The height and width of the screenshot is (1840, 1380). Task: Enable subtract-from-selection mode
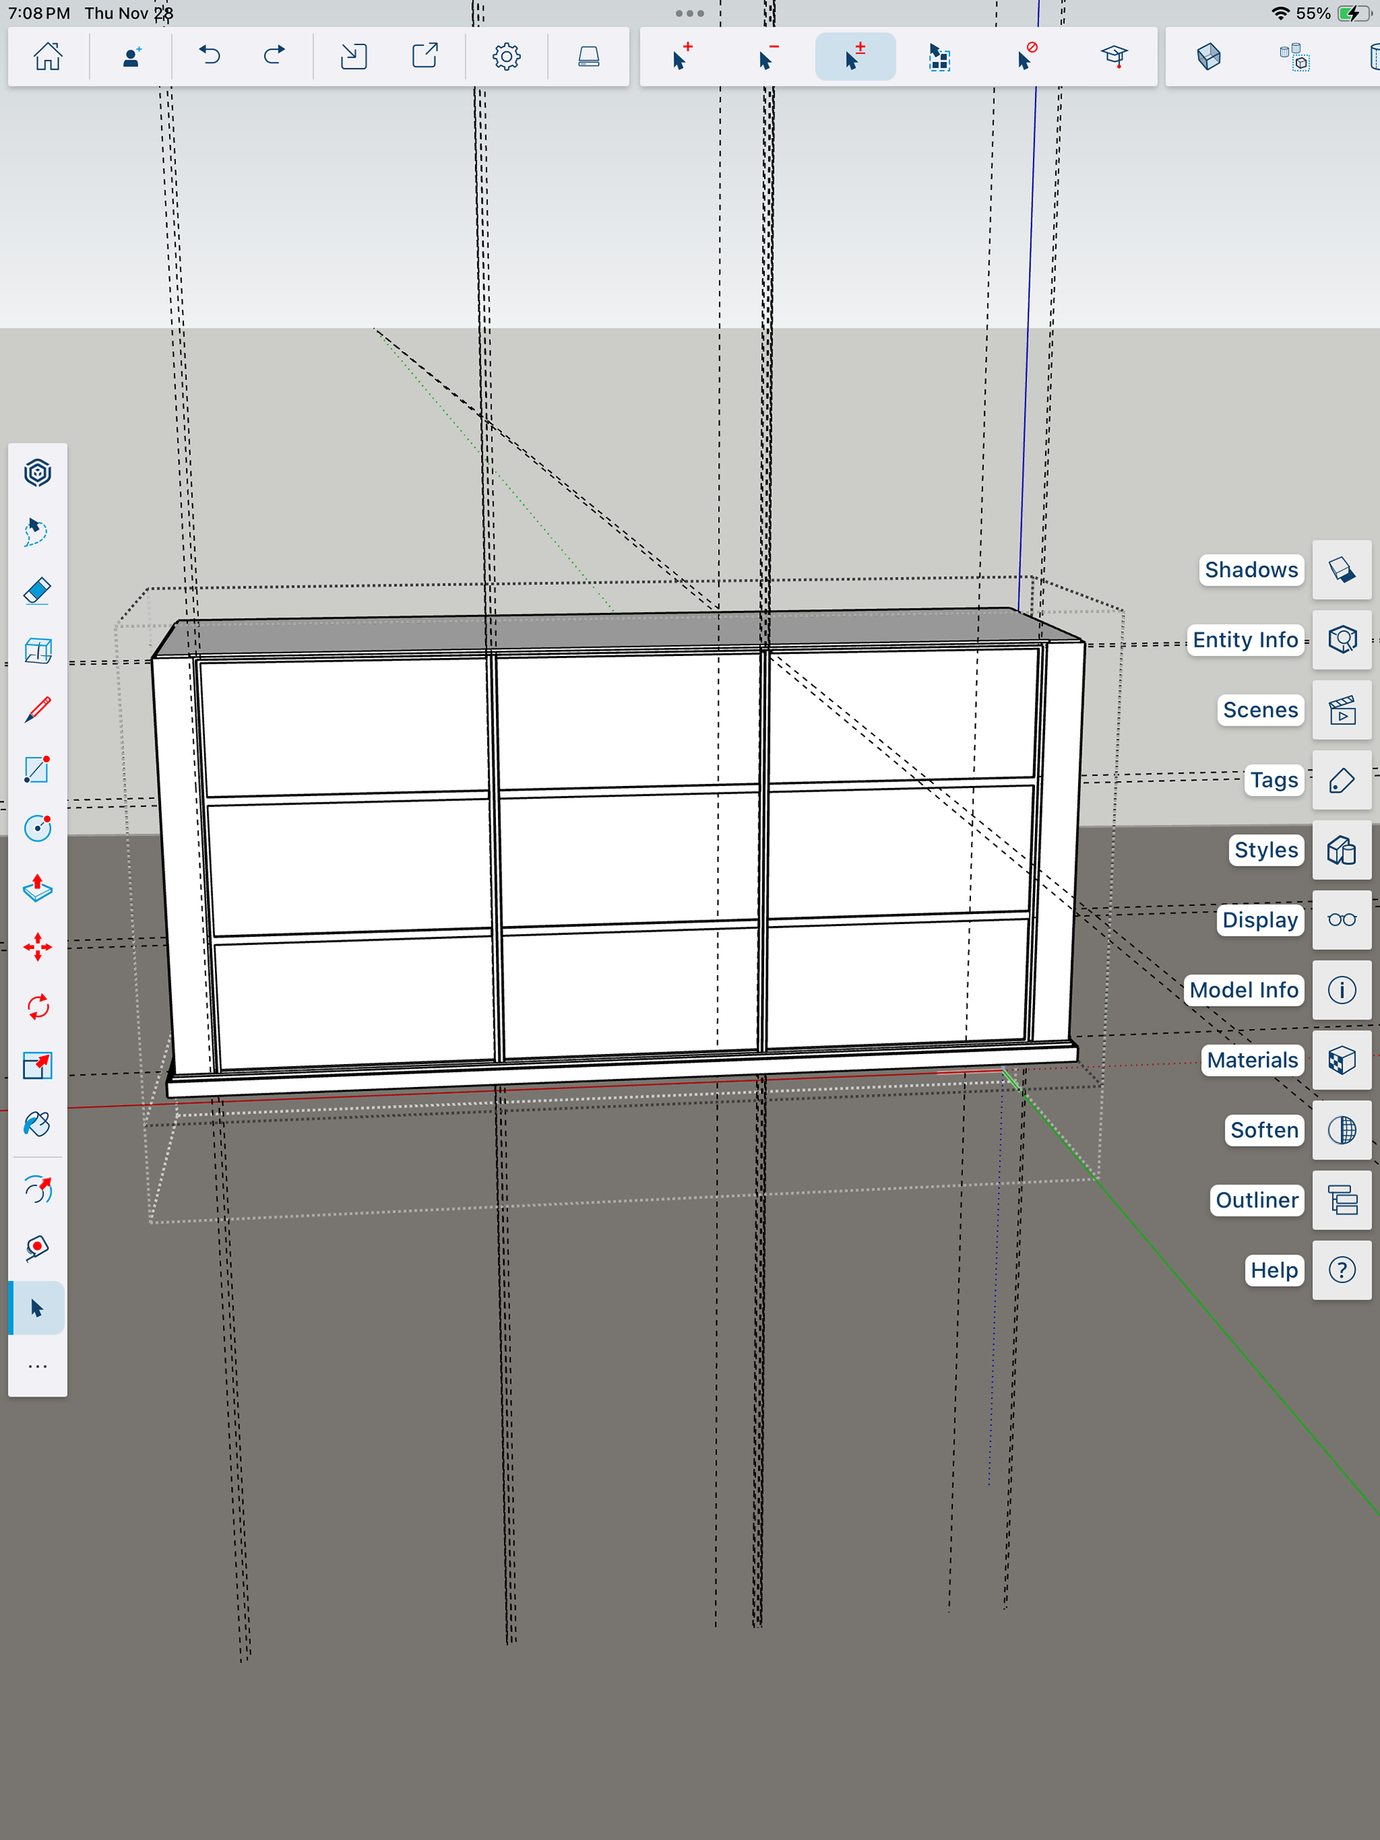[768, 57]
